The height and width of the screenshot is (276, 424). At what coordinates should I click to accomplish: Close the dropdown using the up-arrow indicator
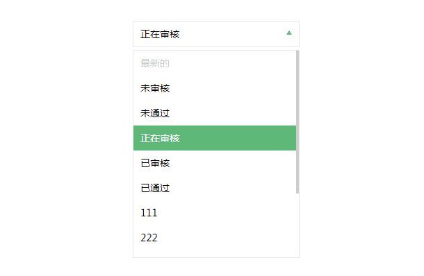pos(288,33)
